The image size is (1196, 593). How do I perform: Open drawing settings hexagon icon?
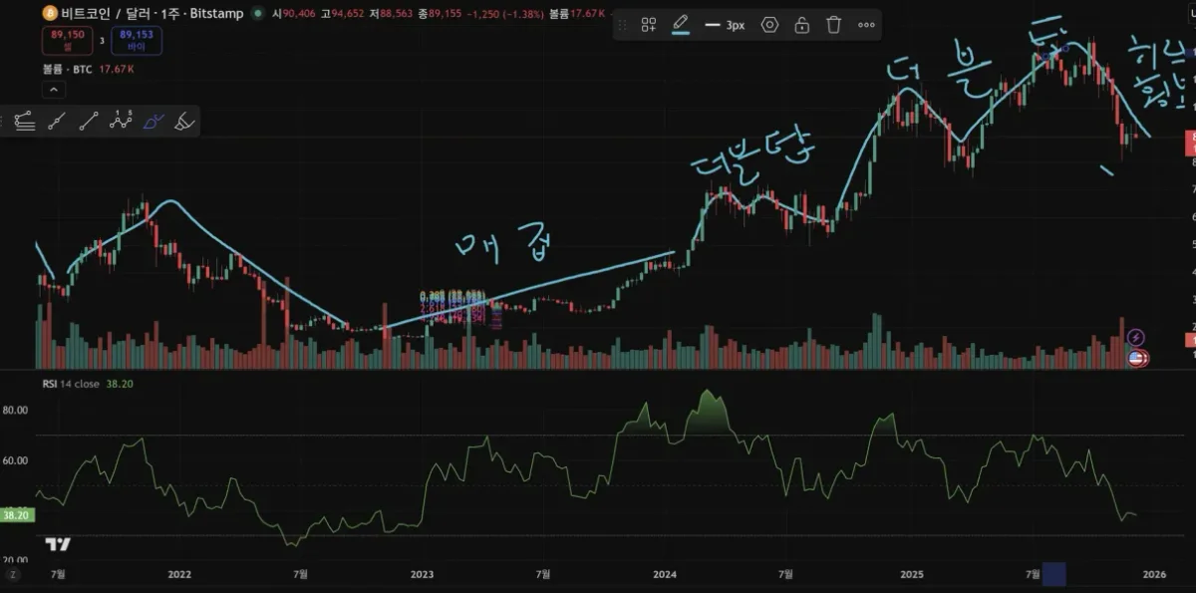pos(769,25)
